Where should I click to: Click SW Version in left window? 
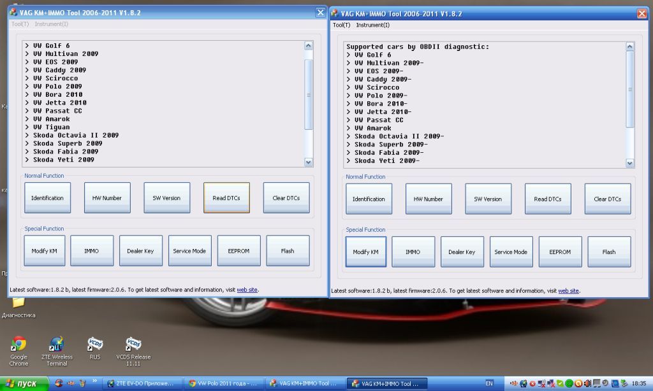click(x=166, y=197)
